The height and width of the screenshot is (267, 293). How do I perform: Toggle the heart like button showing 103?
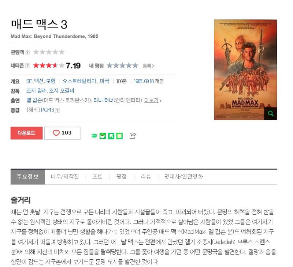[x=62, y=133]
